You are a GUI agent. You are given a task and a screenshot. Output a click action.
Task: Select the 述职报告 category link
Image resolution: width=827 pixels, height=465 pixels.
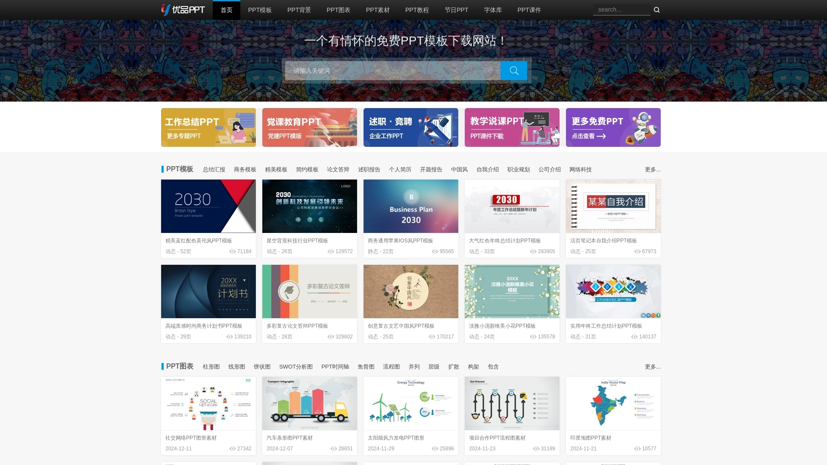pyautogui.click(x=369, y=170)
